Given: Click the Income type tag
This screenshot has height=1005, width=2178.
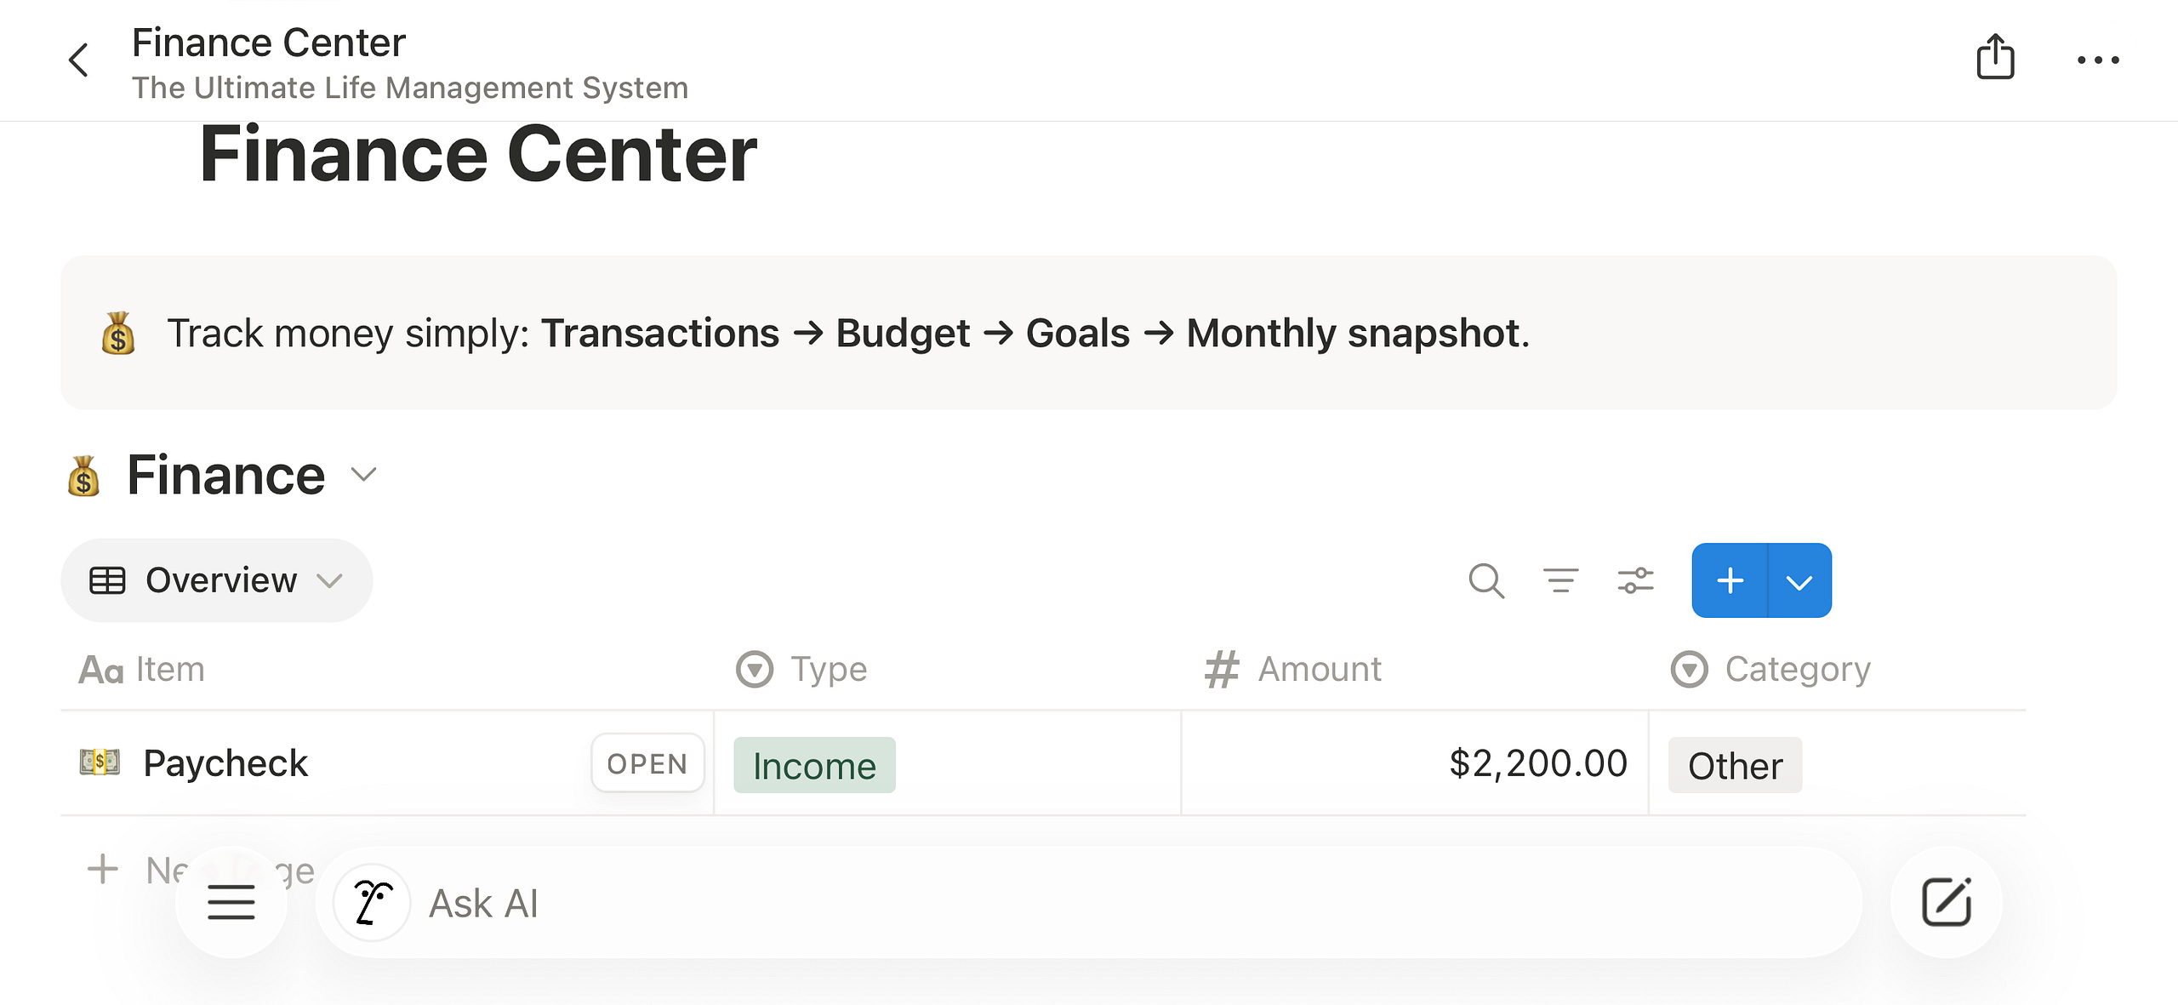Looking at the screenshot, I should pyautogui.click(x=814, y=765).
